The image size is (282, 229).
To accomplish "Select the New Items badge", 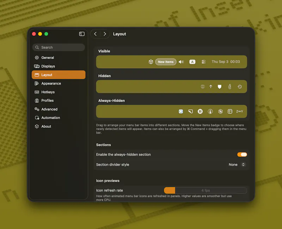I will pos(166,62).
